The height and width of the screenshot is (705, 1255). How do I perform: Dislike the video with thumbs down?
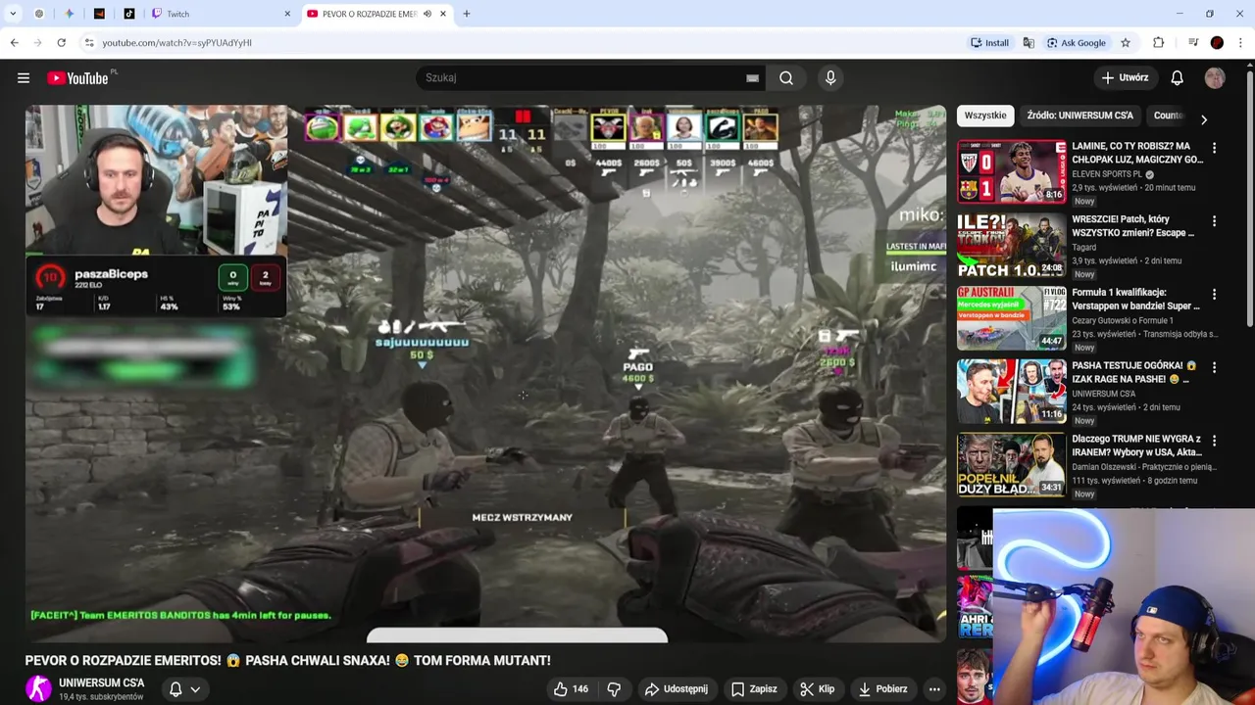tap(614, 689)
